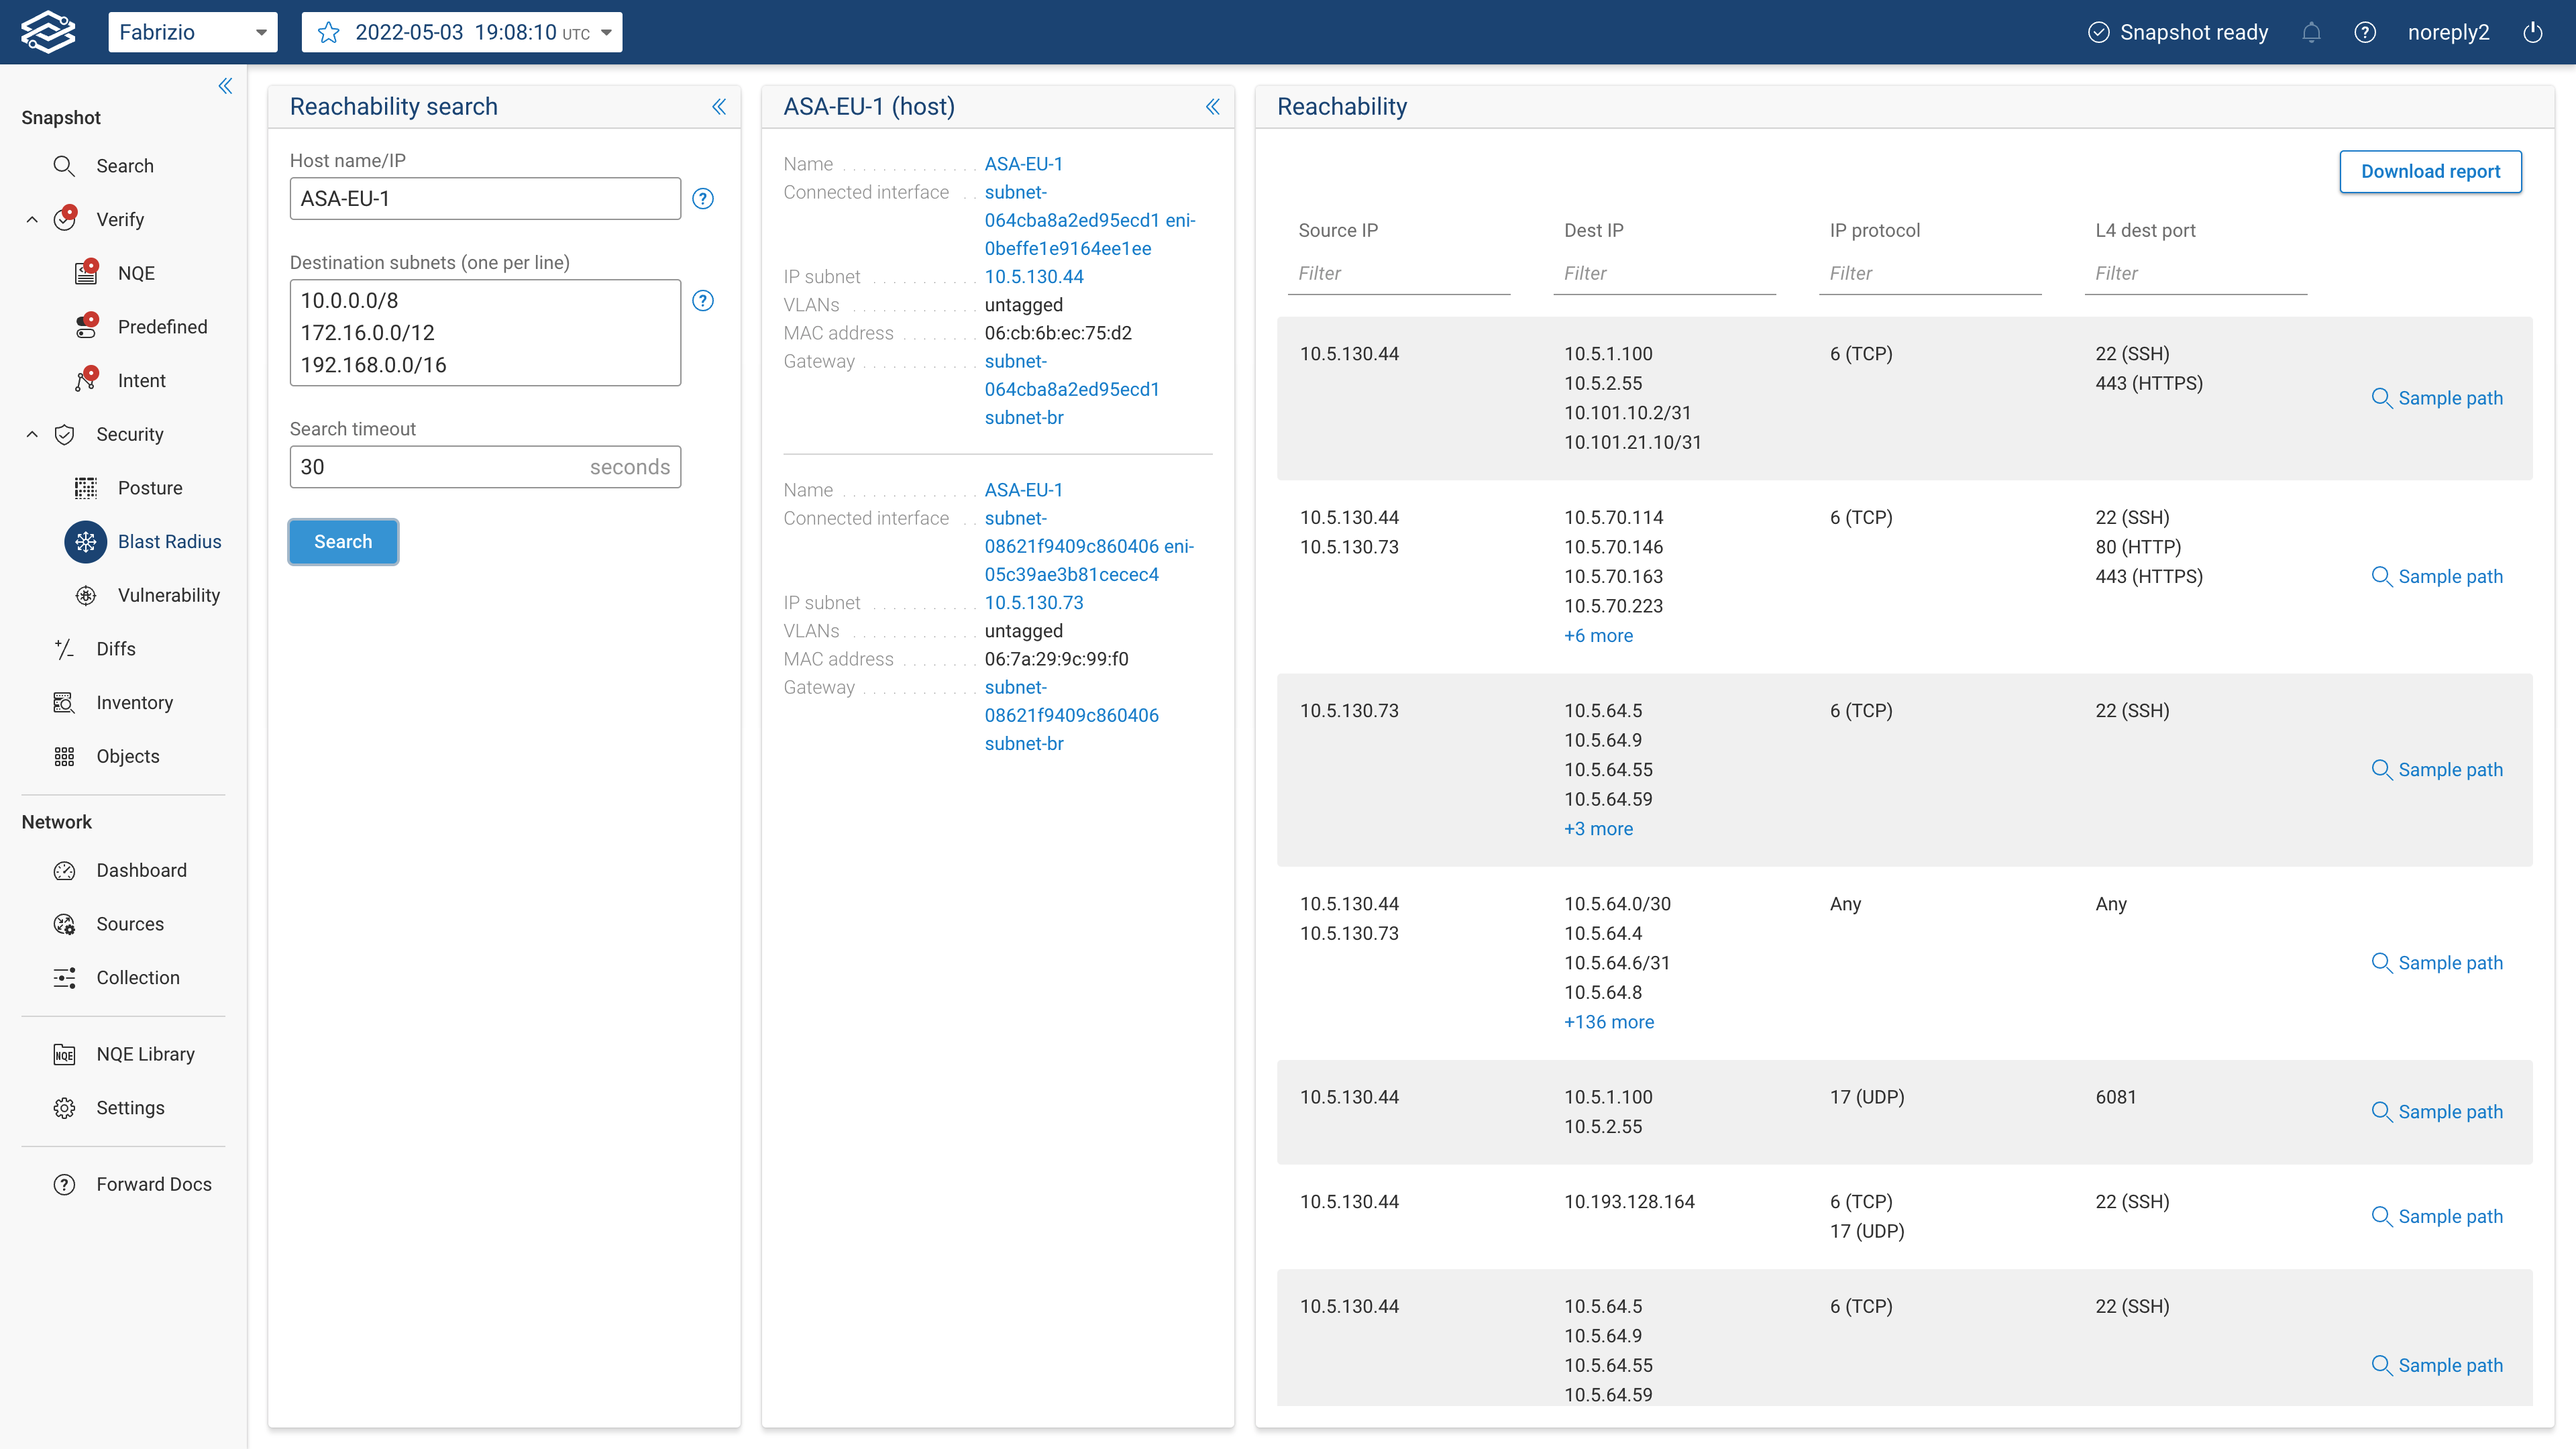The width and height of the screenshot is (2576, 1449).
Task: Collapse the ASA-EU-1 host panel
Action: [1212, 106]
